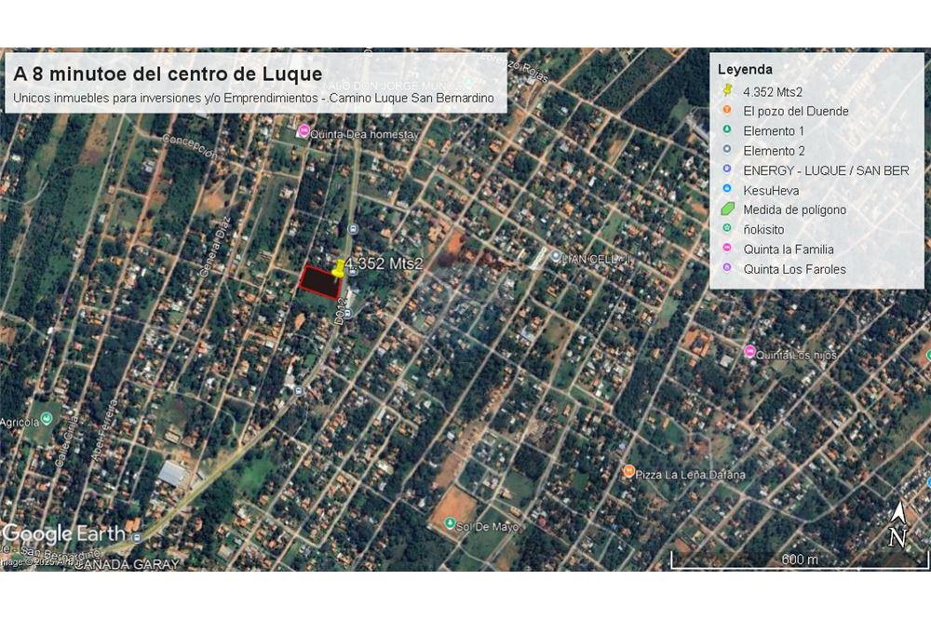This screenshot has height=621, width=931.
Task: Collapse the Leyenda panel header
Action: pos(745,69)
